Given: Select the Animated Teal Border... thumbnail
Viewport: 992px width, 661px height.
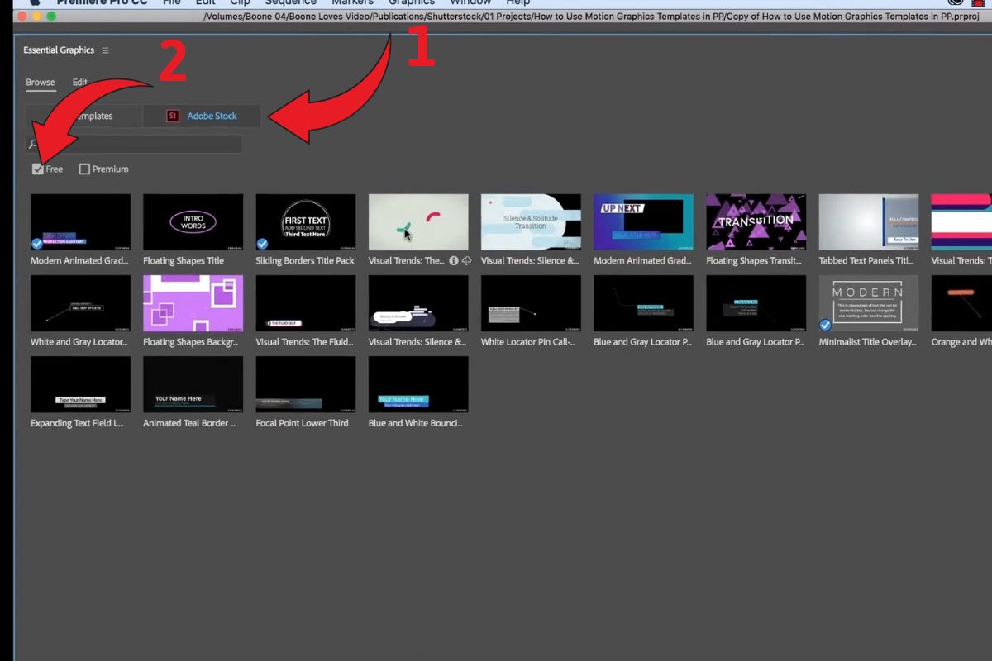Looking at the screenshot, I should (193, 384).
